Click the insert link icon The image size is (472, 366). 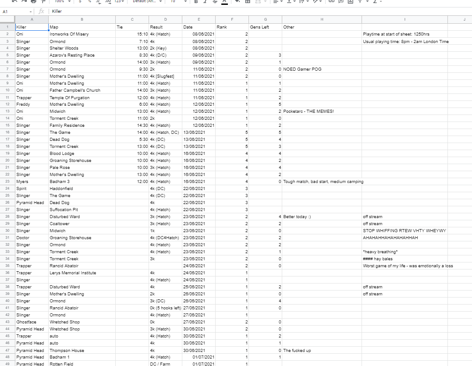click(x=331, y=1)
